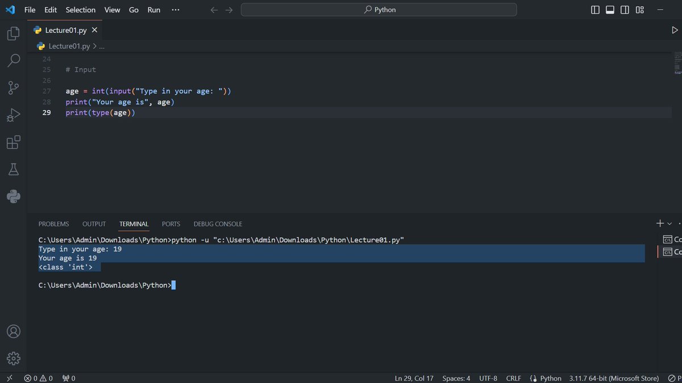
Task: Go back using the left arrow
Action: pos(214,10)
